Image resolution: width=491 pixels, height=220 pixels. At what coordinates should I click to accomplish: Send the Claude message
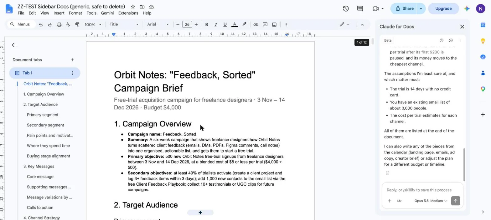(x=456, y=201)
